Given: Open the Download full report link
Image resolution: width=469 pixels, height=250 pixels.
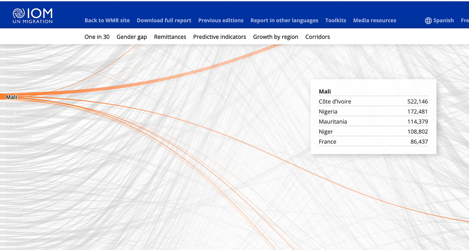Looking at the screenshot, I should pos(164,20).
